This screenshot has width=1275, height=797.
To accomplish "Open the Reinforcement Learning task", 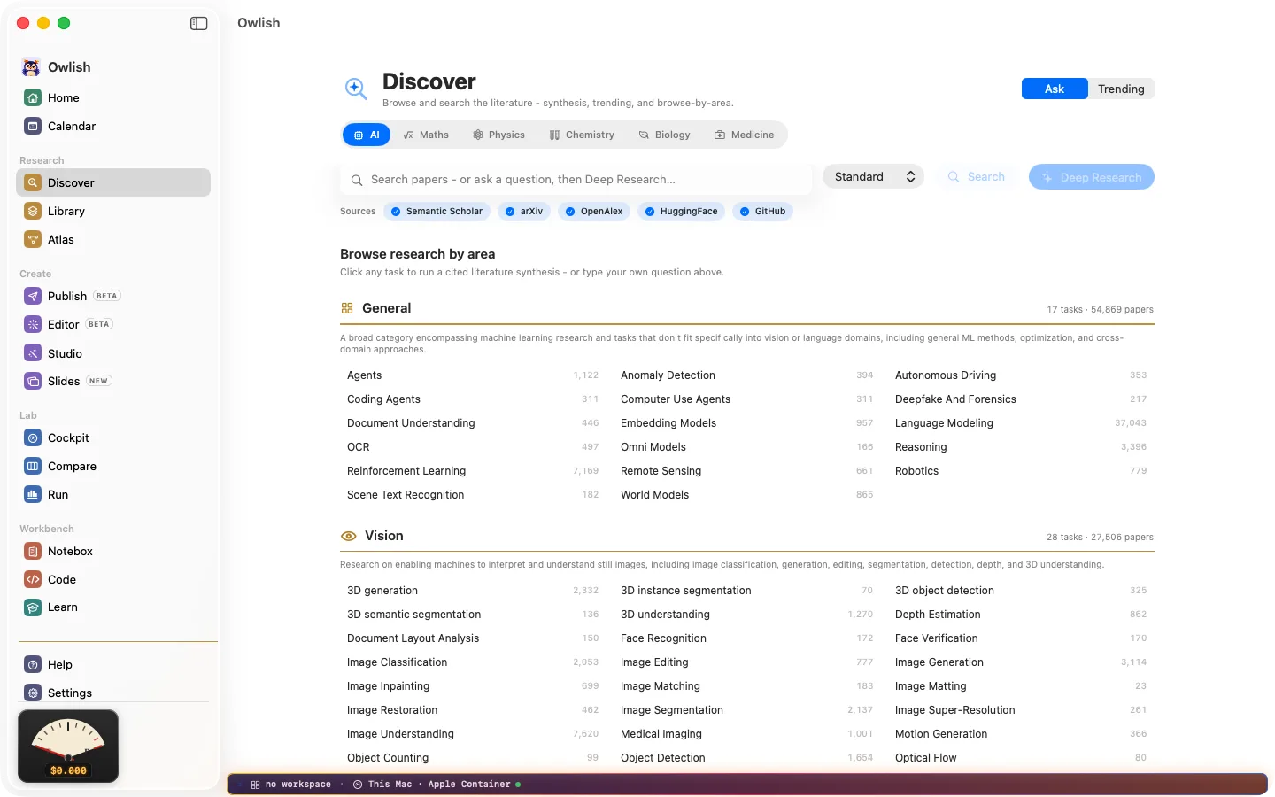I will tap(473, 471).
